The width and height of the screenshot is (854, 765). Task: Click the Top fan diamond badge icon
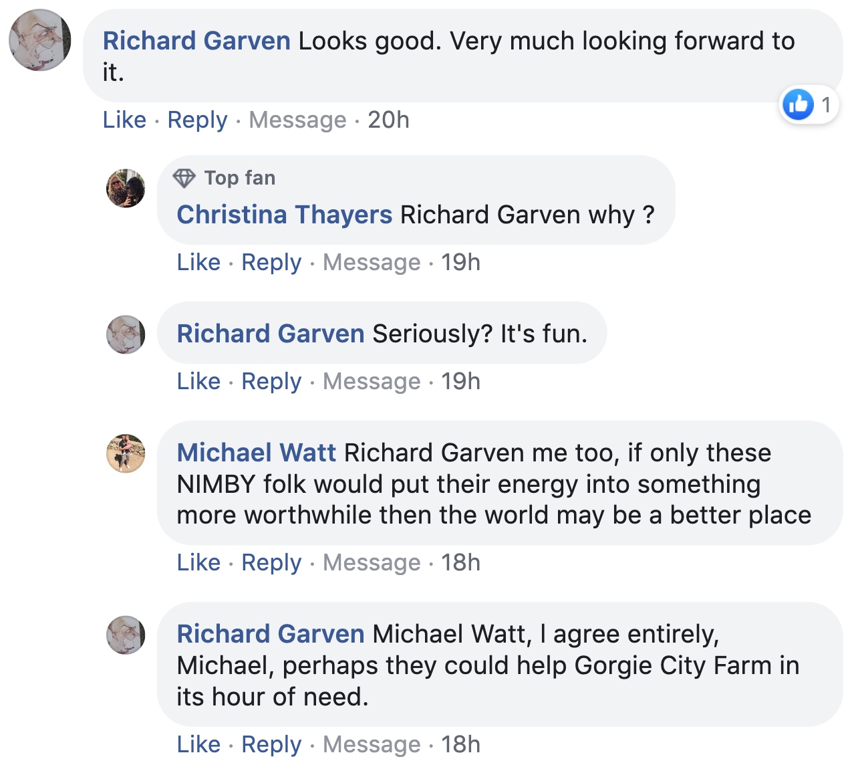pos(184,178)
